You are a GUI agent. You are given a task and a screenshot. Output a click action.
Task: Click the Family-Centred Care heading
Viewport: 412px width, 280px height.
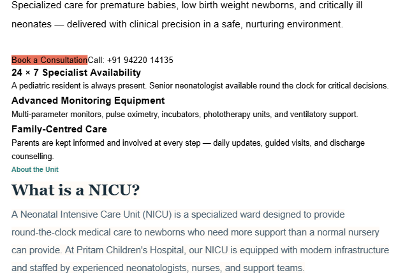point(59,129)
